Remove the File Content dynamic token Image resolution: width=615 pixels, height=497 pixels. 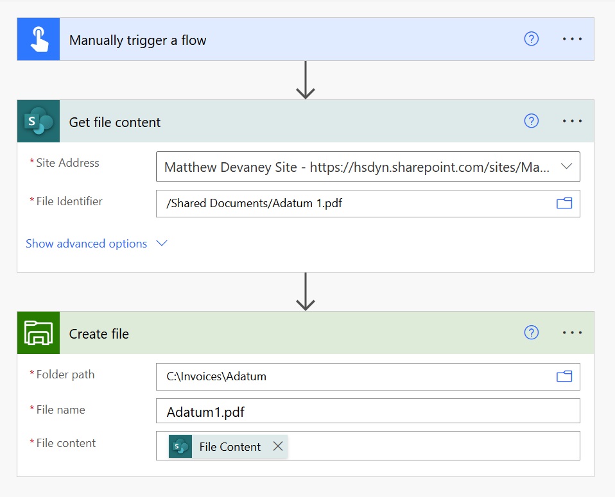tap(278, 446)
